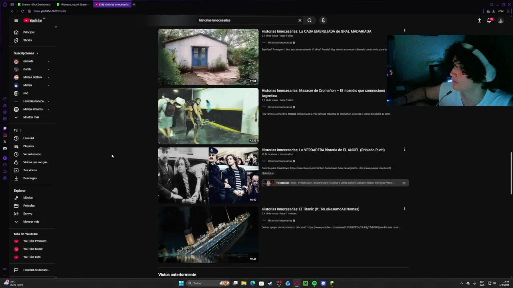Click the youtube.com address bar
The width and height of the screenshot is (513, 288).
pos(50,11)
